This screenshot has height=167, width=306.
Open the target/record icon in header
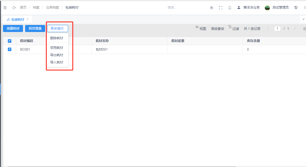coord(211,8)
